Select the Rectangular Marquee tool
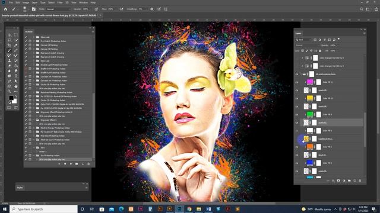Screen dimensions: 380x213 tap(16, 35)
